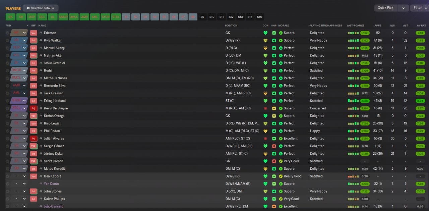Click Sergio Gómez's red sharpness icon
Viewport: 429px width, 211px height.
tap(274, 146)
